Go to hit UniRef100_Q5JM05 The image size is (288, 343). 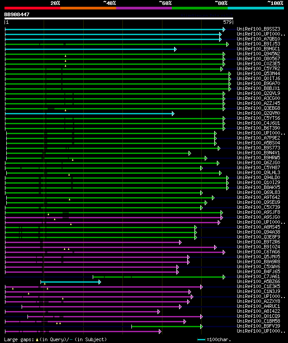point(258,257)
